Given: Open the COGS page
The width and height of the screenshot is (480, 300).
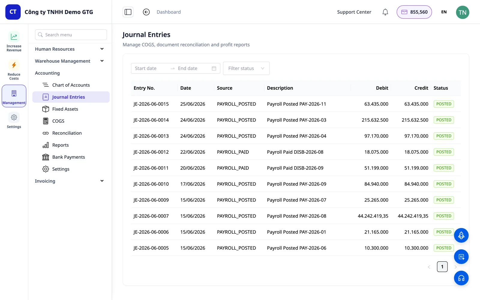Looking at the screenshot, I should coord(71,121).
